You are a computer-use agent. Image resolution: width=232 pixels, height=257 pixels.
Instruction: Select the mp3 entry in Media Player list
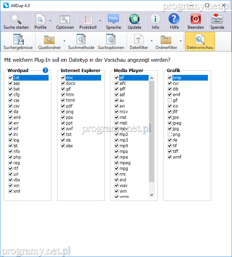point(123,140)
